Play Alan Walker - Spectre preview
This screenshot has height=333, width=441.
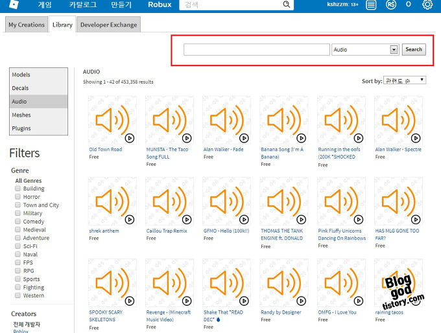416,138
